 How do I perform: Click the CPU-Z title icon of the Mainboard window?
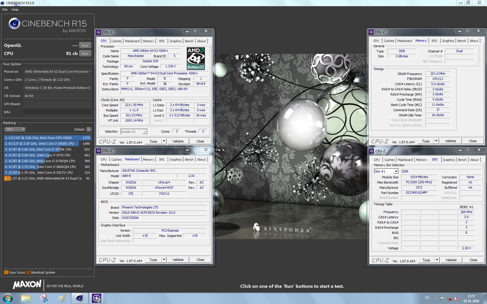[x=99, y=151]
